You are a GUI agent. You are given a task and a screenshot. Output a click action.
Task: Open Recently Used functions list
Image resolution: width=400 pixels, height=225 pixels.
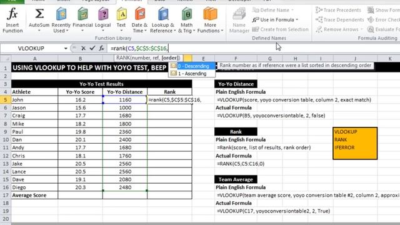pos(61,21)
